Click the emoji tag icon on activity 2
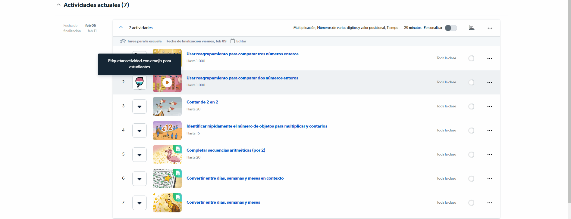Image resolution: width=571 pixels, height=219 pixels. (x=139, y=82)
